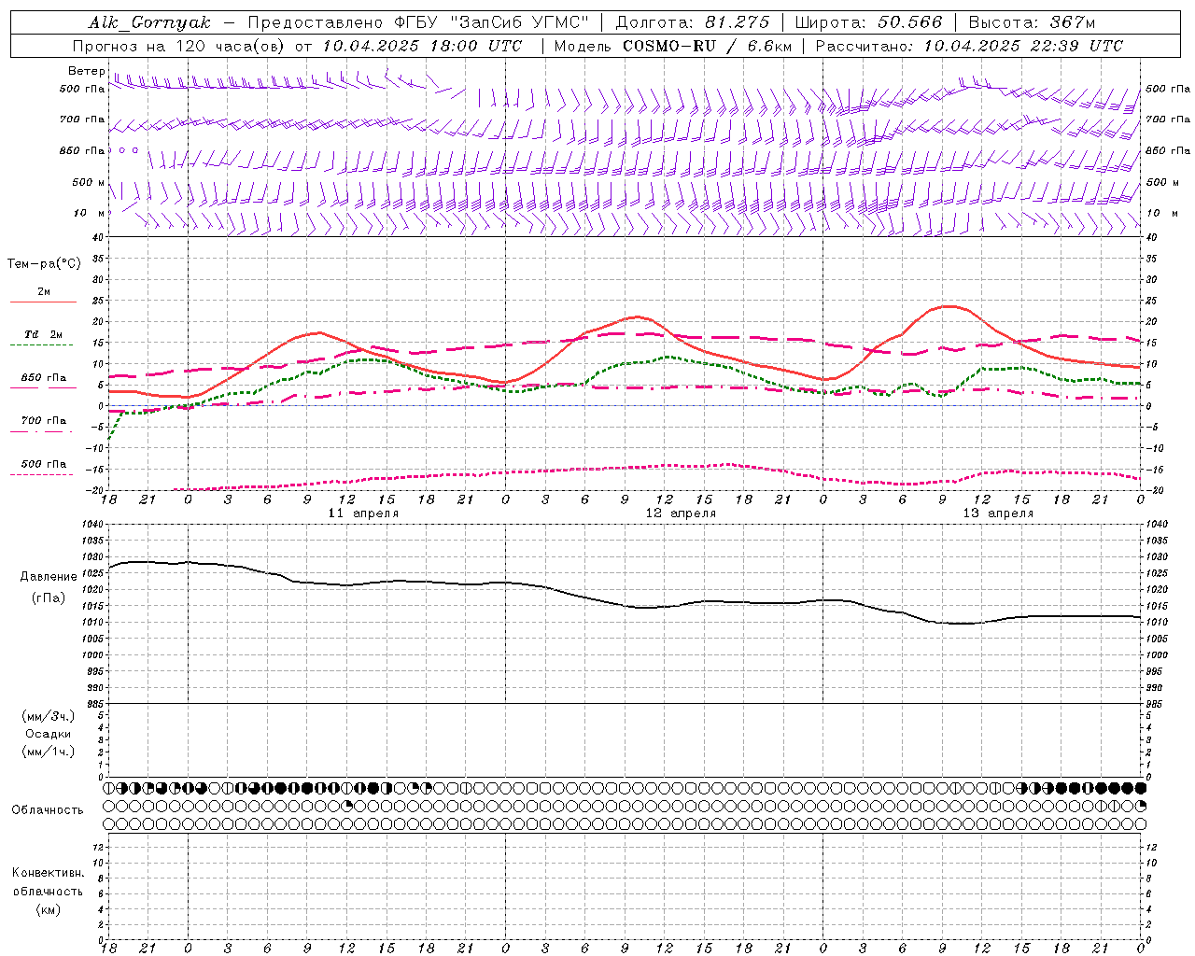Click left 500 м wind level label

[89, 182]
